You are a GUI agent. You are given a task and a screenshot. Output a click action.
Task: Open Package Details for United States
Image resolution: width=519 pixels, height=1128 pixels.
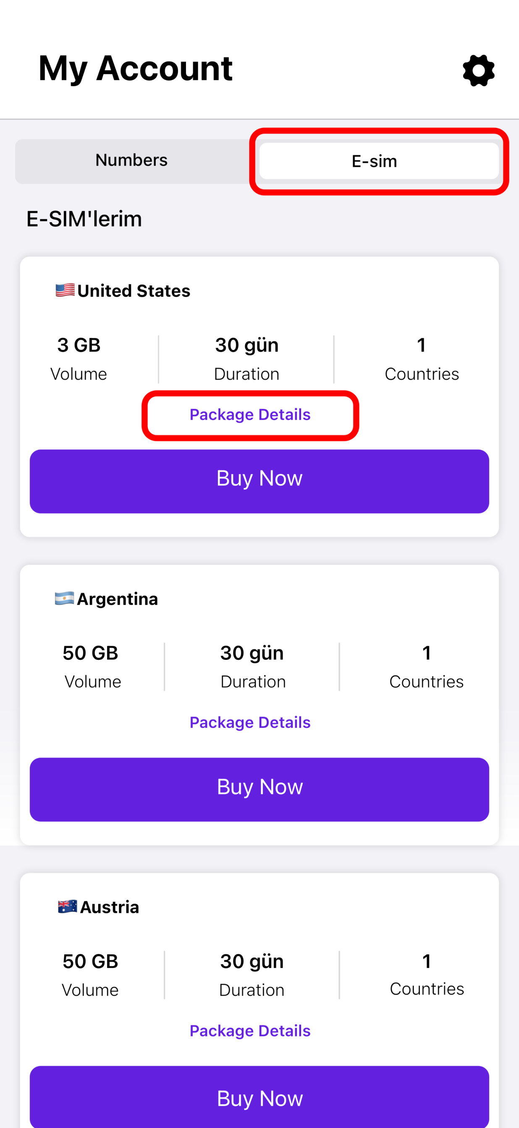pyautogui.click(x=250, y=415)
